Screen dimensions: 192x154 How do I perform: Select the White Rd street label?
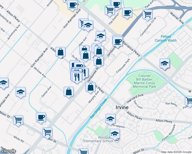[19, 139]
